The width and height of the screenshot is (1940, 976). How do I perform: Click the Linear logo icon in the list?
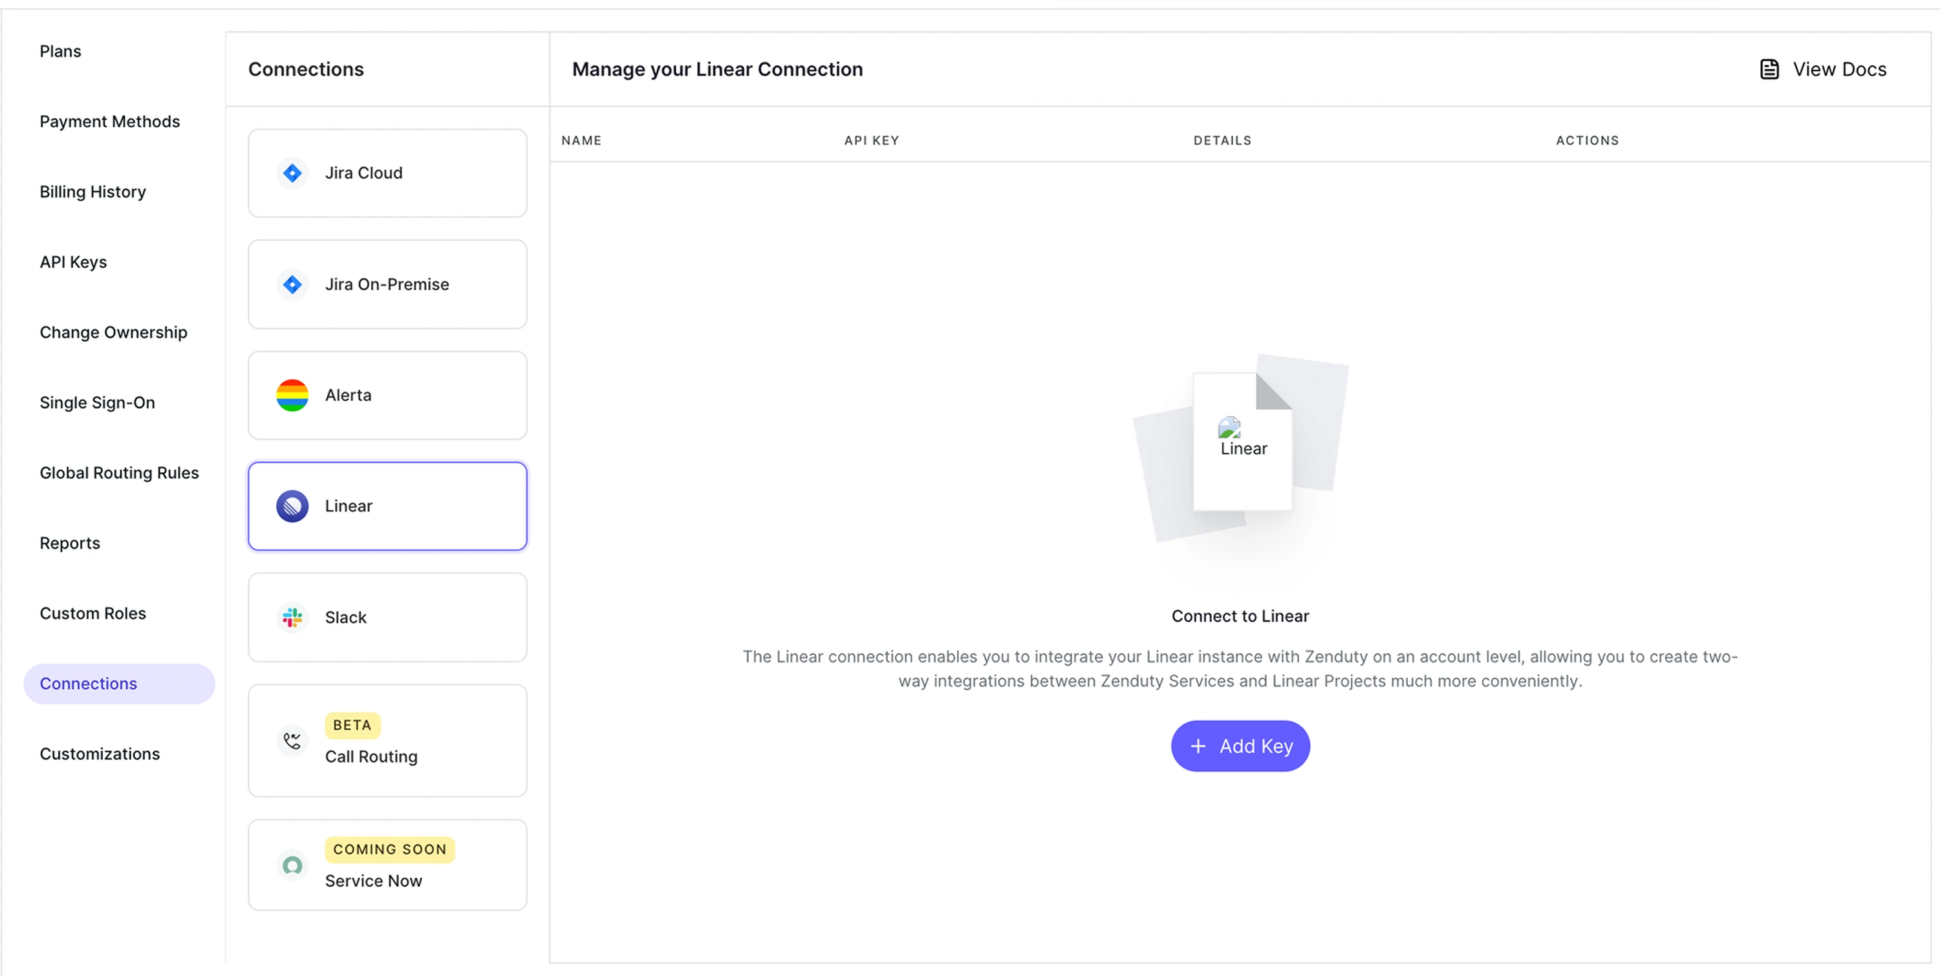click(x=292, y=506)
